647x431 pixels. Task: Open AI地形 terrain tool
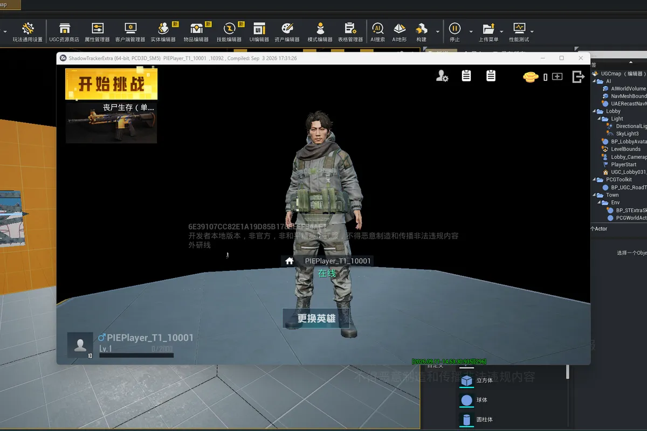pos(400,32)
